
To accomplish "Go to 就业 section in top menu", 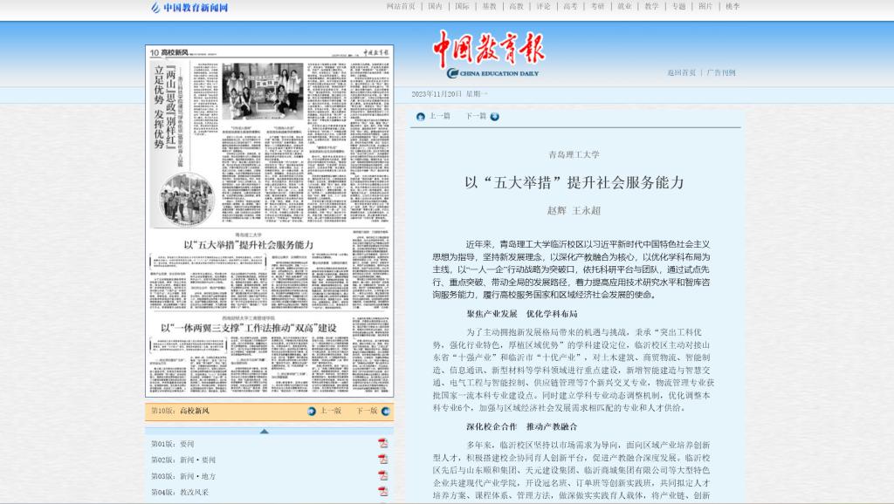I will click(624, 6).
